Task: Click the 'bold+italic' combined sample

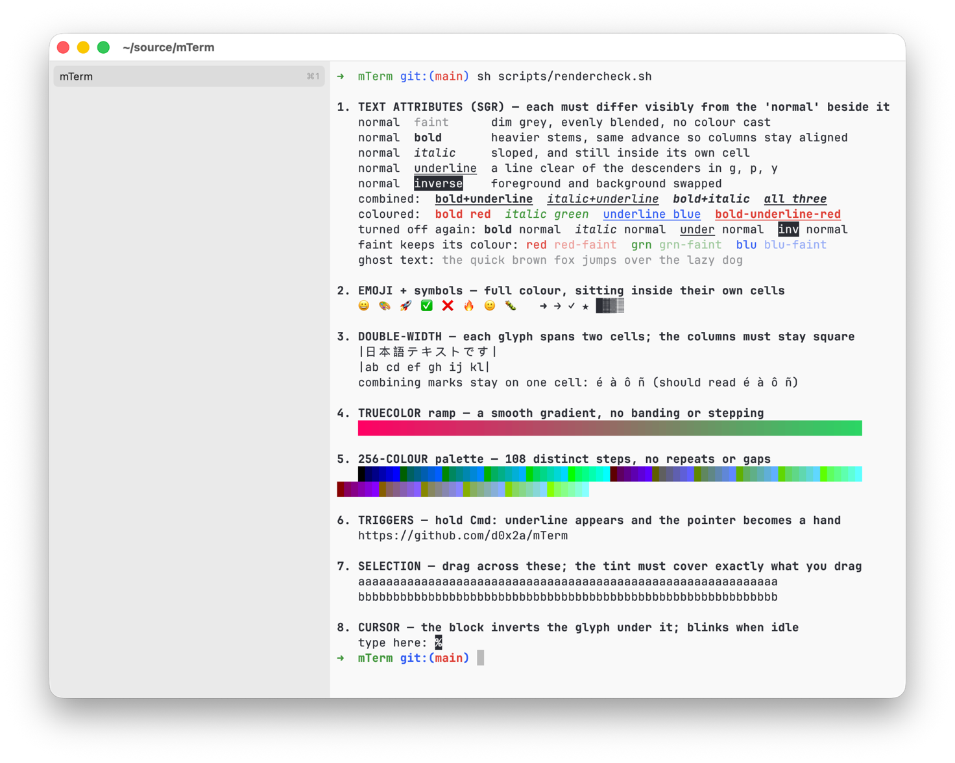Action: click(712, 199)
